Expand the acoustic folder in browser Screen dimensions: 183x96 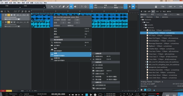(x=144, y=25)
